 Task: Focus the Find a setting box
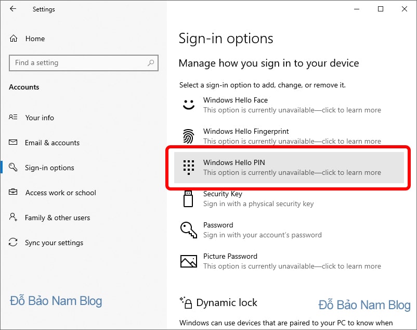point(84,63)
